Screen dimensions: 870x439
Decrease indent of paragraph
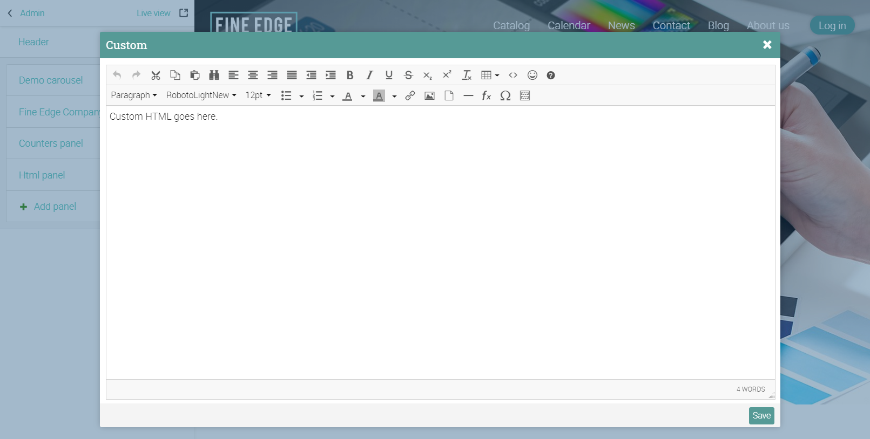coord(311,75)
